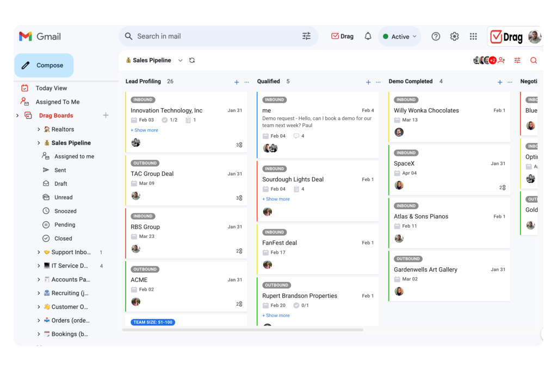Expand the Support Inbox board
Image resolution: width=557 pixels, height=371 pixels.
(39, 252)
